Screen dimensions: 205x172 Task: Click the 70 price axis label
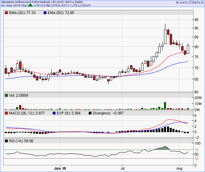point(196,68)
